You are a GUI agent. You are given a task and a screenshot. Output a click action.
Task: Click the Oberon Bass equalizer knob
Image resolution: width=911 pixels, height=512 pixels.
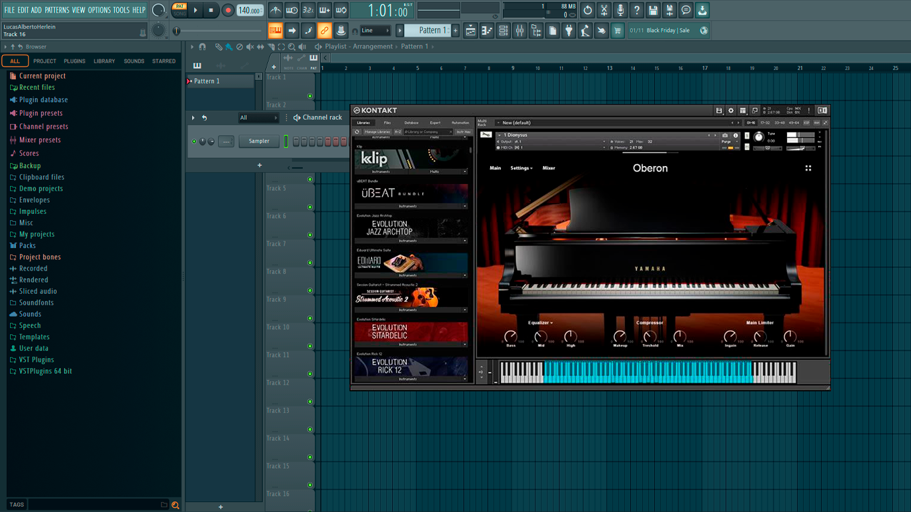(511, 336)
